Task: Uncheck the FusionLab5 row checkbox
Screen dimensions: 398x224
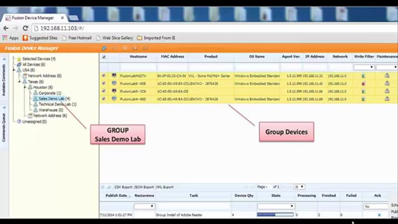Action: tap(104, 91)
